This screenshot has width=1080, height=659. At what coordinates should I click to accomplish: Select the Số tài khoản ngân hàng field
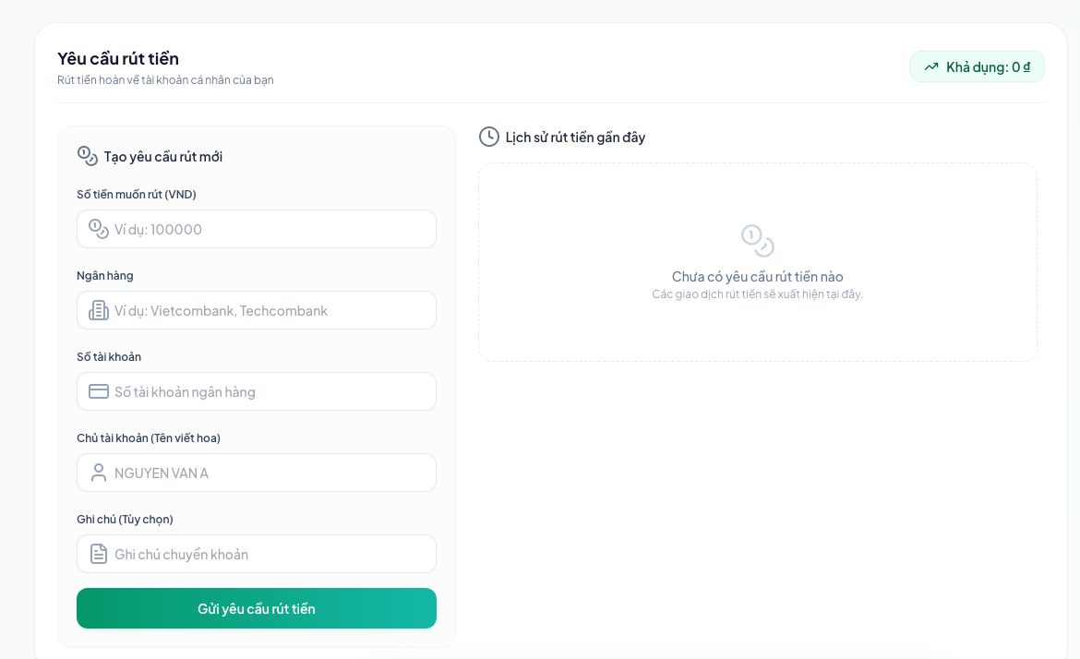click(257, 392)
